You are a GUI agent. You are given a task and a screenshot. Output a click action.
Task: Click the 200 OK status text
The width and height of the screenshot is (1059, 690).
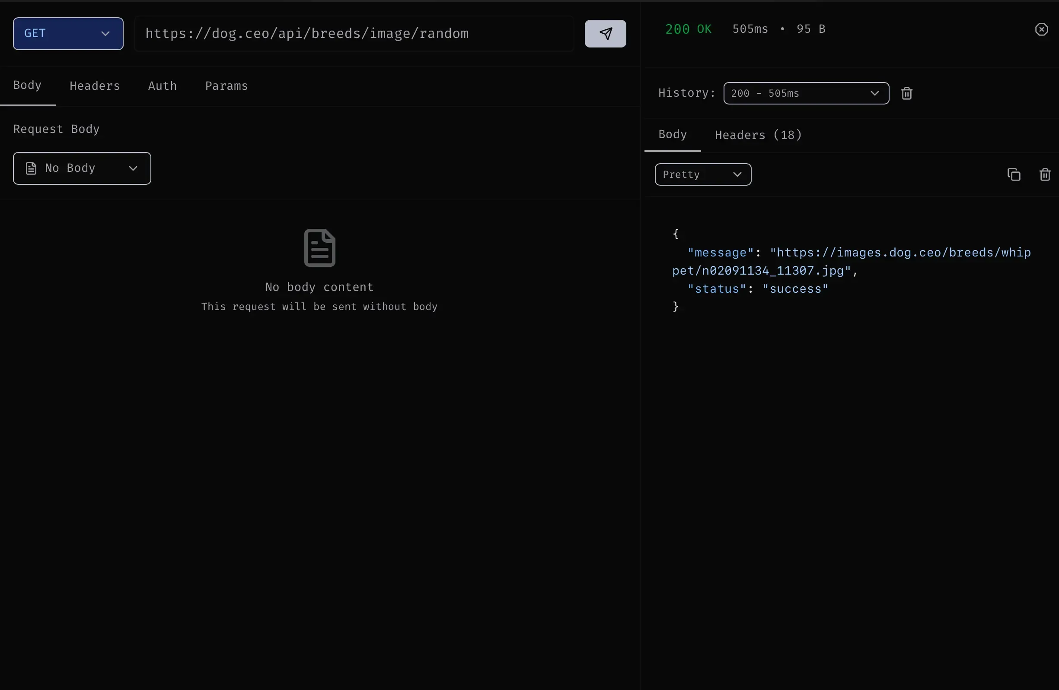(x=688, y=29)
